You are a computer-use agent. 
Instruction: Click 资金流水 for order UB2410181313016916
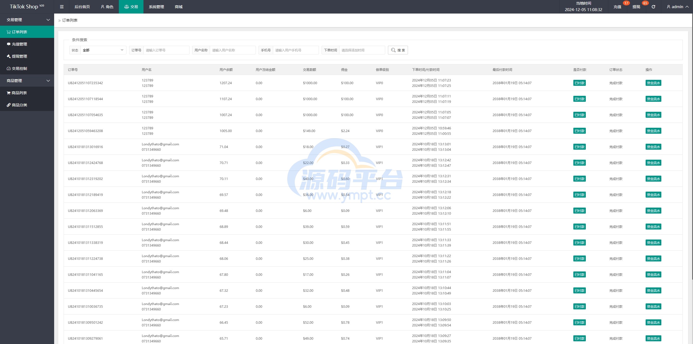click(653, 147)
